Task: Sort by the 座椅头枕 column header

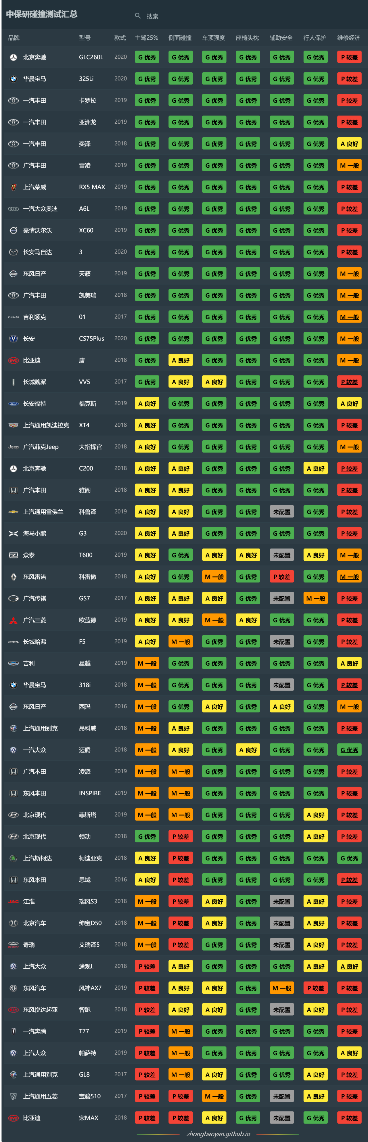Action: pyautogui.click(x=248, y=38)
